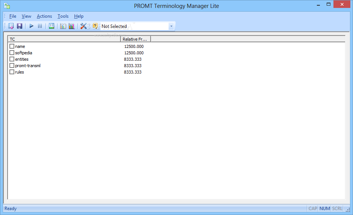Click the save floppy disk icon

pos(20,26)
